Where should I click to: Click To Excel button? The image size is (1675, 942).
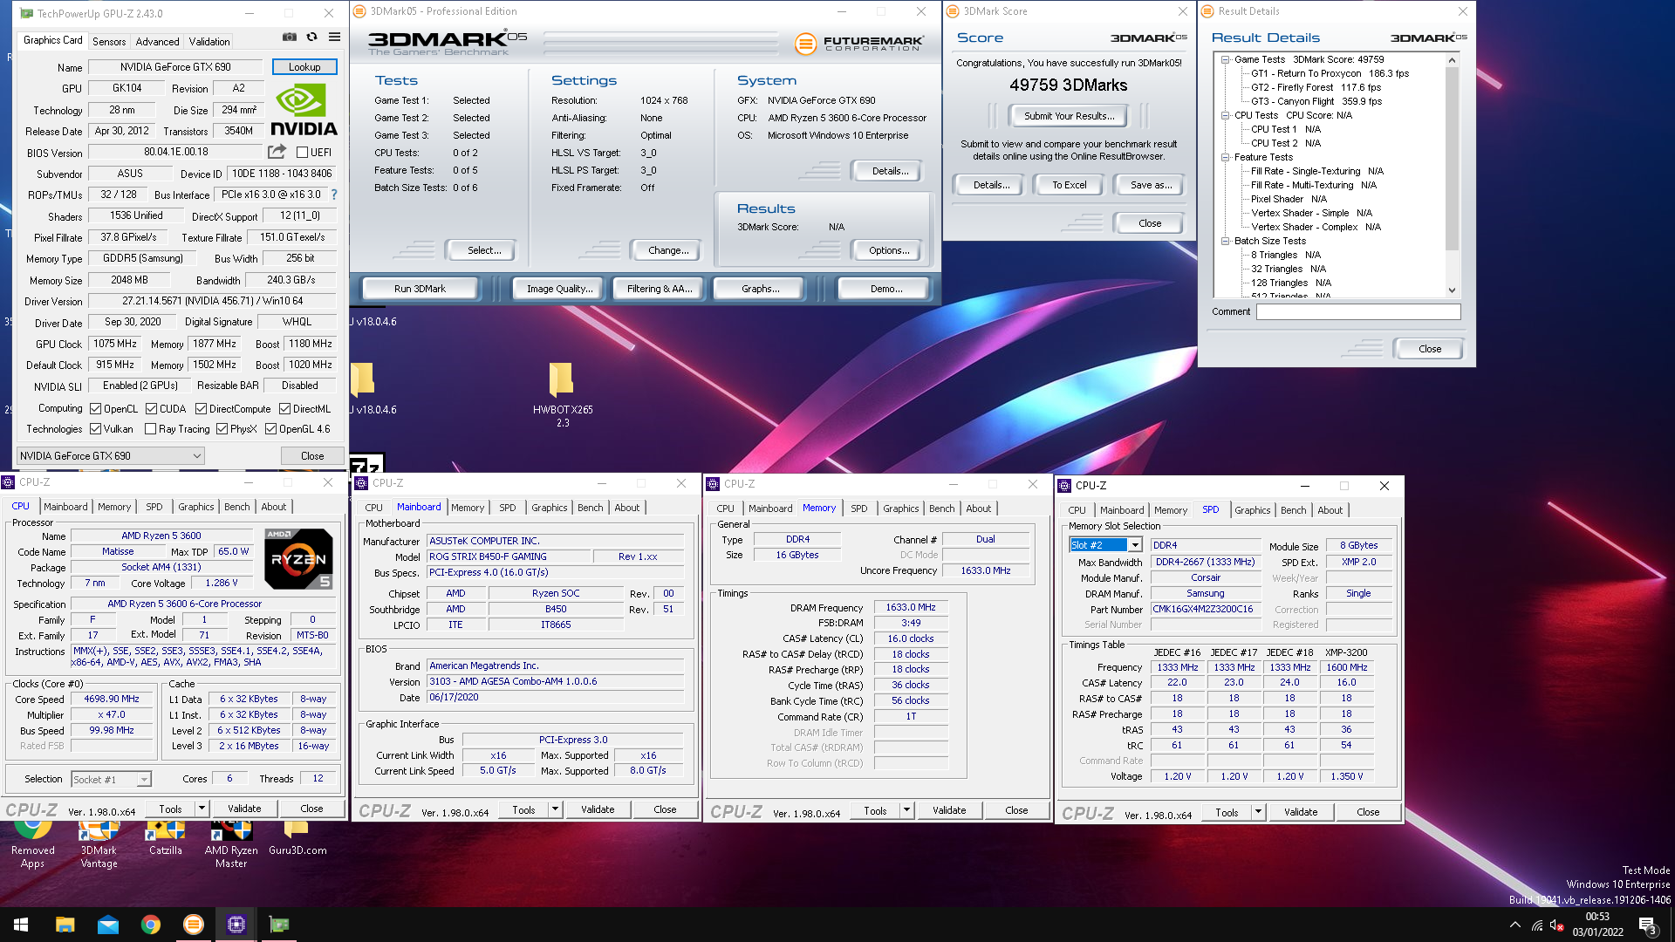pos(1069,185)
